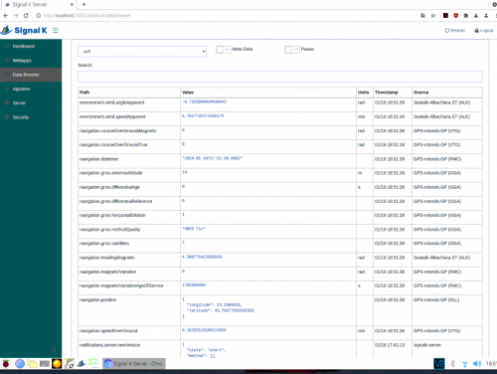The height and width of the screenshot is (374, 497).
Task: Open Bluetooth tray menu
Action: [452, 364]
